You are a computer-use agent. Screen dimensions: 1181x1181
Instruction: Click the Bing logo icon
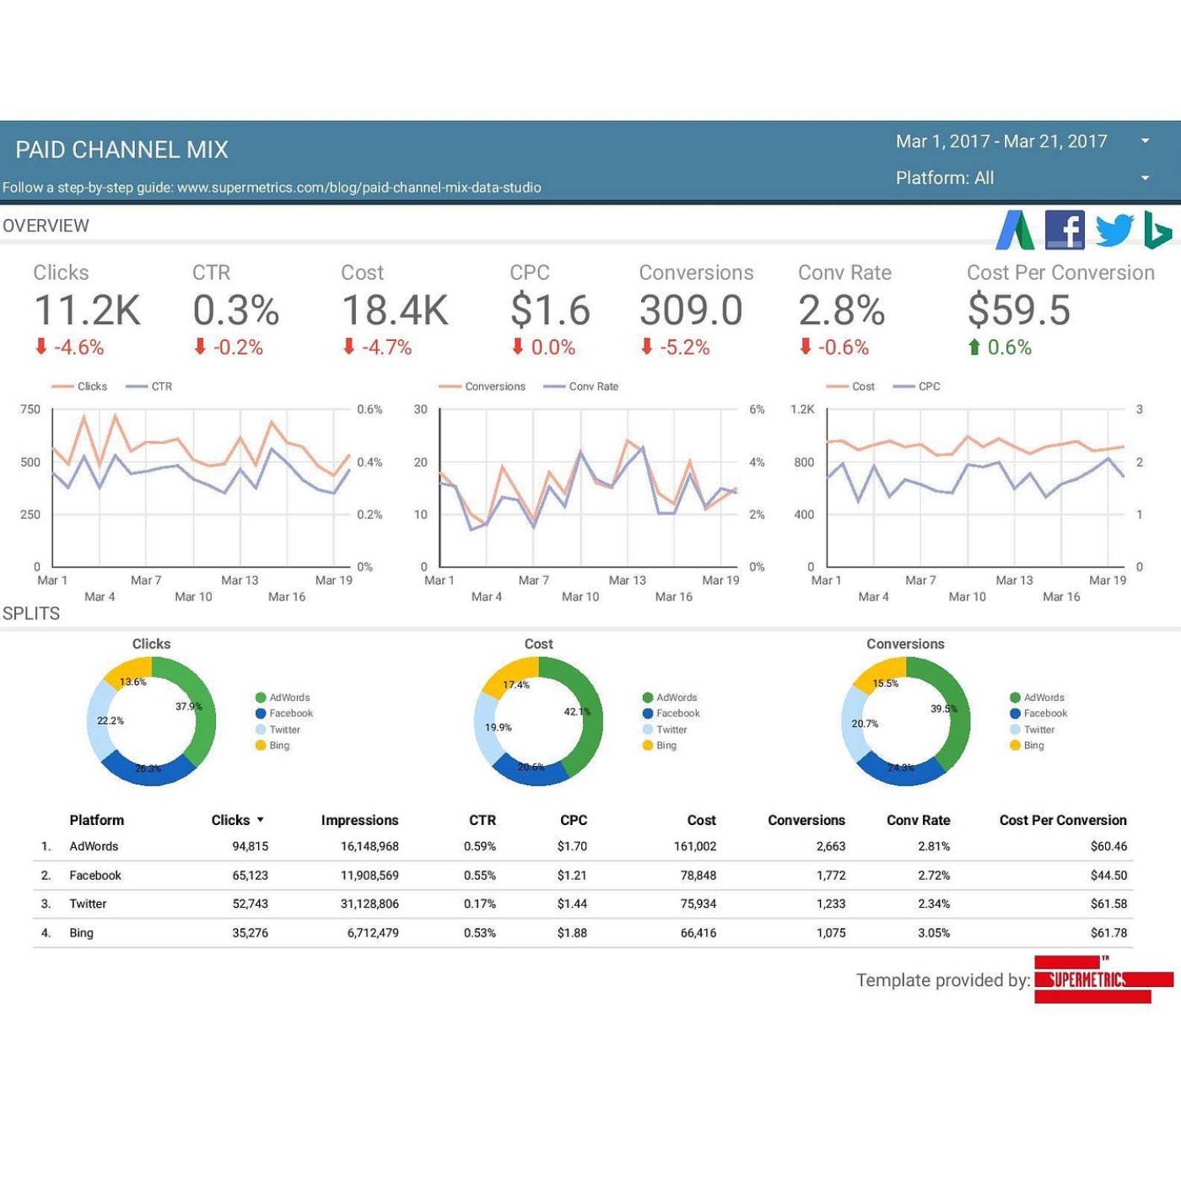(1157, 230)
